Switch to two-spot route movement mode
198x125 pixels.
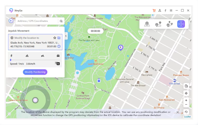[158, 24]
